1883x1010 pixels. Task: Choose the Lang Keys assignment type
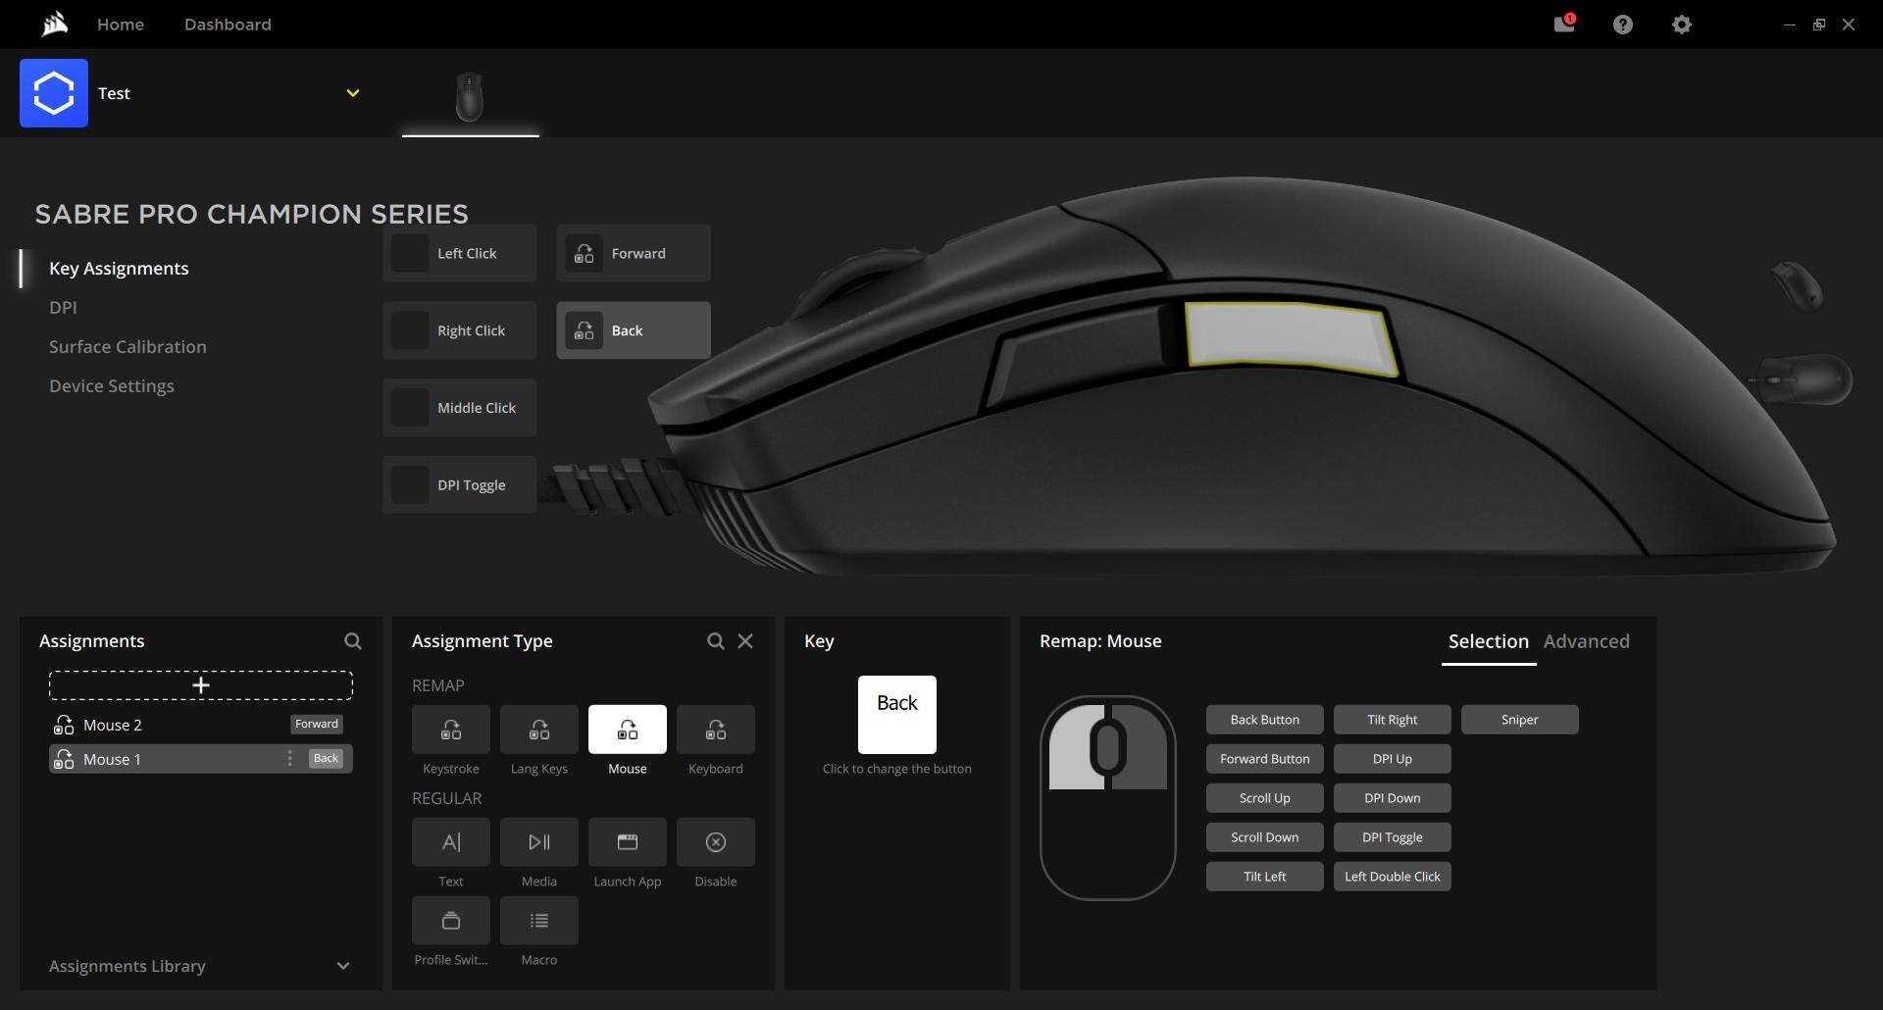click(x=538, y=730)
